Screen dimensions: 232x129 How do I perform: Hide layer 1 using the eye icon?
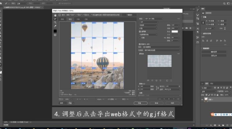pos(202,100)
